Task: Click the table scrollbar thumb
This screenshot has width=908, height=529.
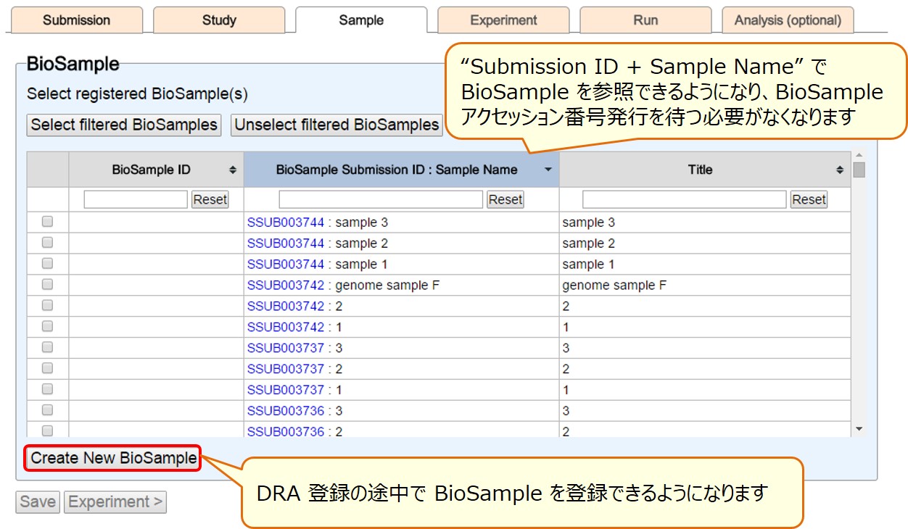Action: (x=859, y=170)
